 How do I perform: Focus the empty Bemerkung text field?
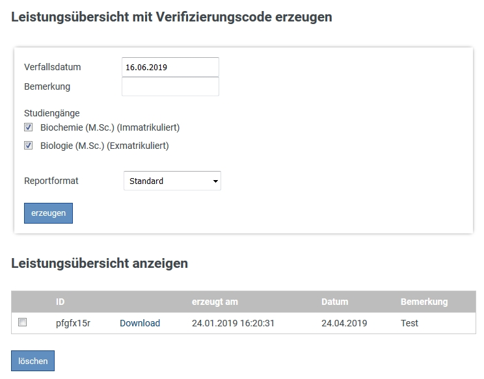click(x=170, y=86)
